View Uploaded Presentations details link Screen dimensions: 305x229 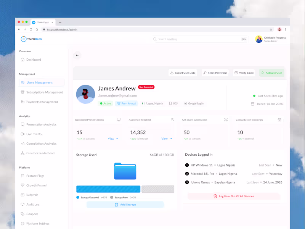[113, 139]
